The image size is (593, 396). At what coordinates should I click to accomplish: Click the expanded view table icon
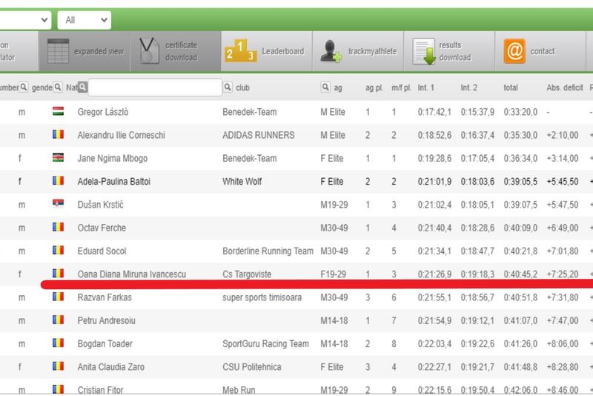58,51
